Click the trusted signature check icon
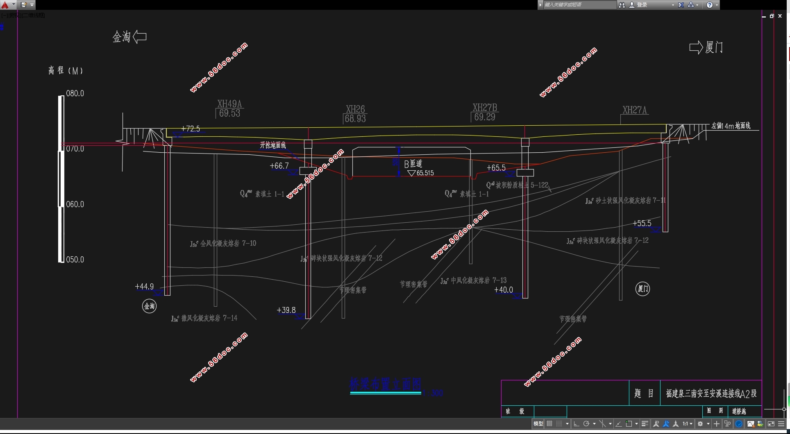 tap(760, 424)
